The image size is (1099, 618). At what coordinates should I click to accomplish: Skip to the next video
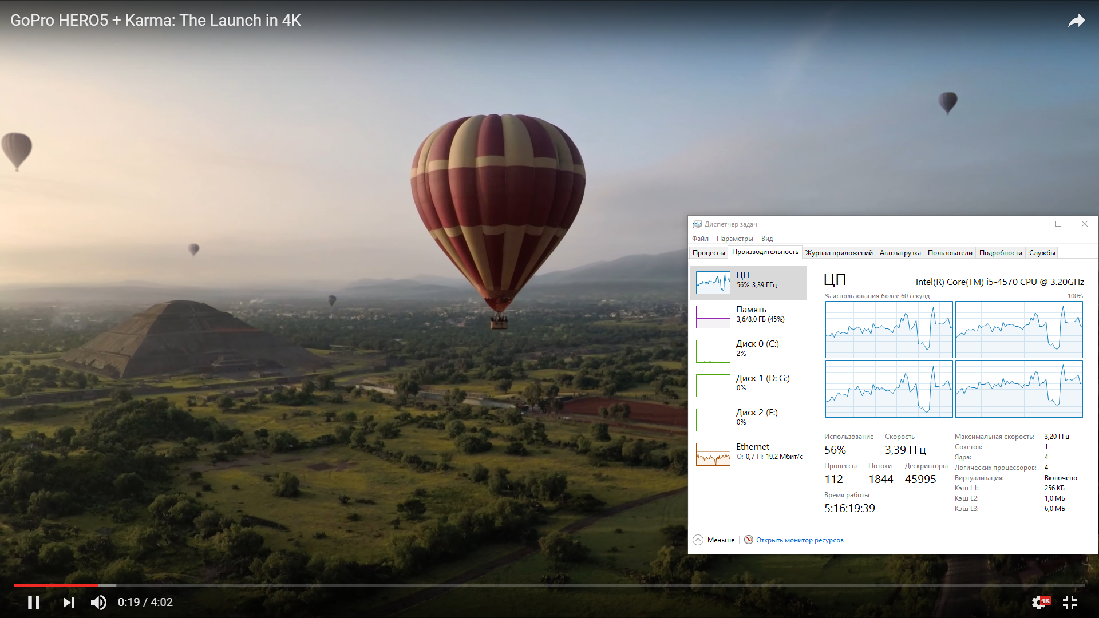point(69,603)
